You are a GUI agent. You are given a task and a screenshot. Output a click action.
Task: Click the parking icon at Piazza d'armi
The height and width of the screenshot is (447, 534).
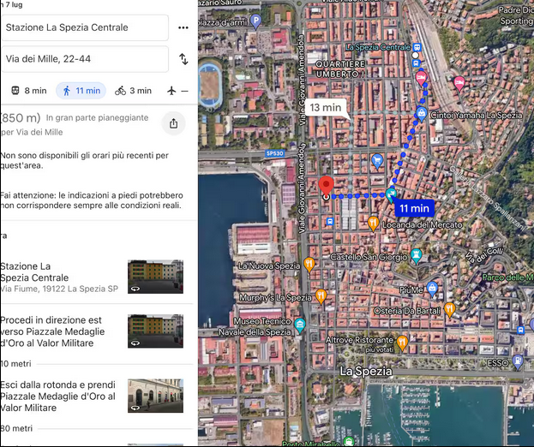[255, 21]
